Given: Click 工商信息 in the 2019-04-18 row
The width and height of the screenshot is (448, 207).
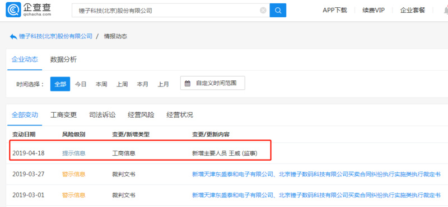Looking at the screenshot, I should [123, 153].
